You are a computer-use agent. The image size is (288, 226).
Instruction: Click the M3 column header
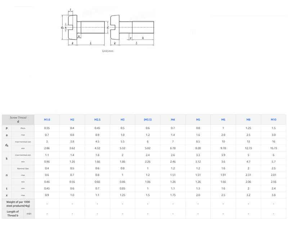point(122,119)
